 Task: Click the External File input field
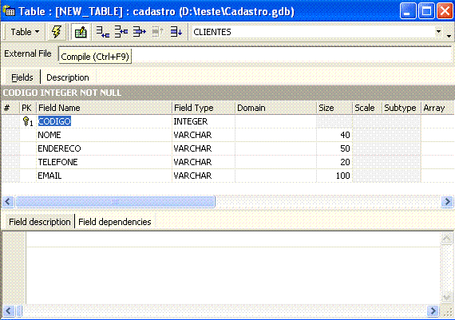click(255, 54)
